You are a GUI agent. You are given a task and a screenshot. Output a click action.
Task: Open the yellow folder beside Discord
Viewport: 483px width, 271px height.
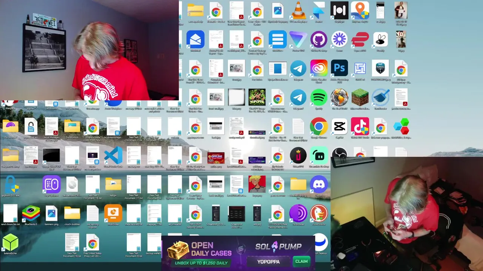click(298, 185)
